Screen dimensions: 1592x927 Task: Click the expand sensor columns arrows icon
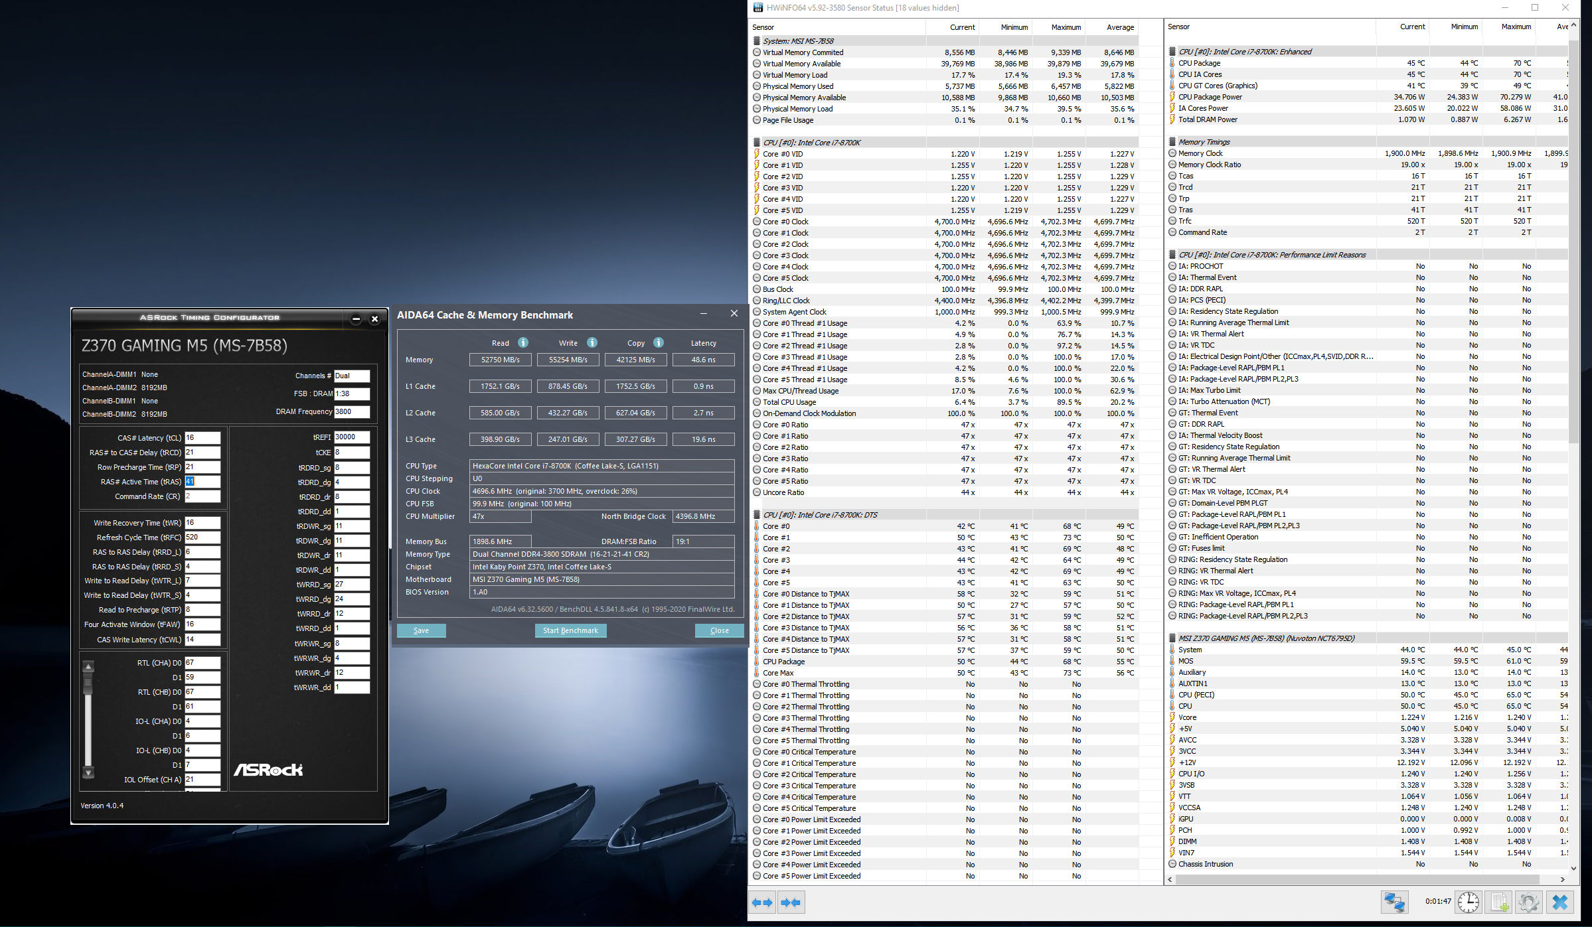(762, 902)
